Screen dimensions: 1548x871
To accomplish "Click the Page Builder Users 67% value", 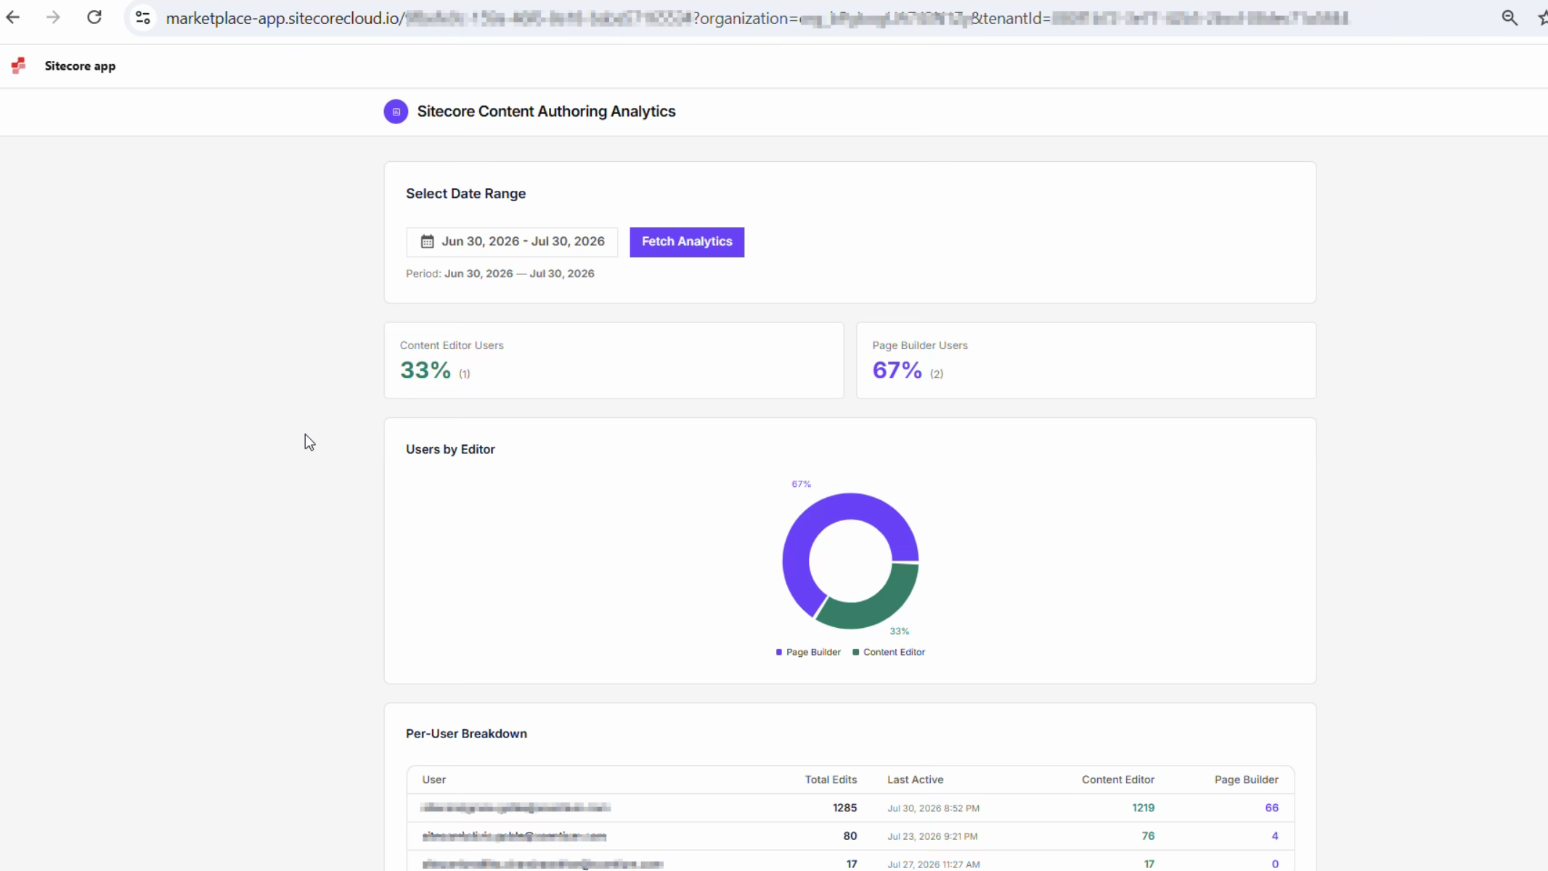I will pyautogui.click(x=897, y=370).
